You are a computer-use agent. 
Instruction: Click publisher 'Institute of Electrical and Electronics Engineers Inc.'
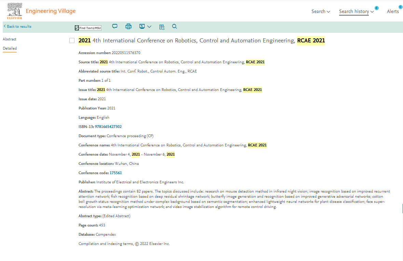point(140,182)
